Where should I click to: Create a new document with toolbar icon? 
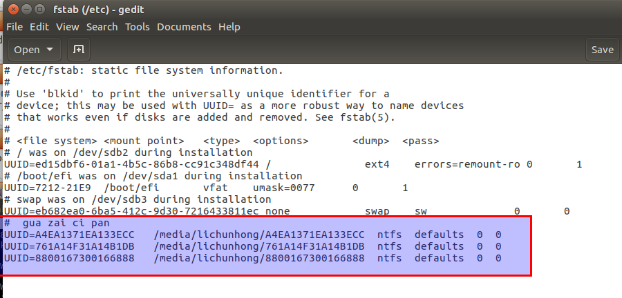pos(79,50)
